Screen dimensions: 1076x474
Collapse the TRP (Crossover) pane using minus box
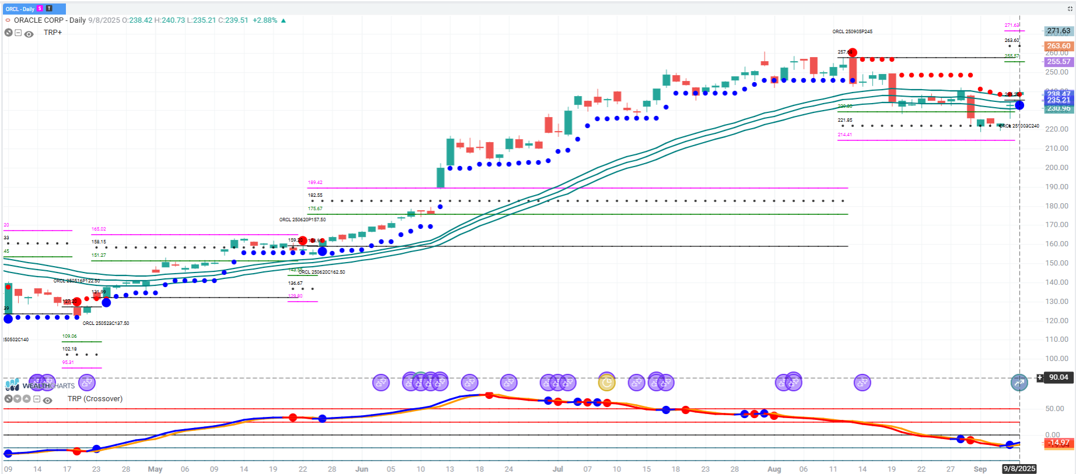pyautogui.click(x=37, y=399)
